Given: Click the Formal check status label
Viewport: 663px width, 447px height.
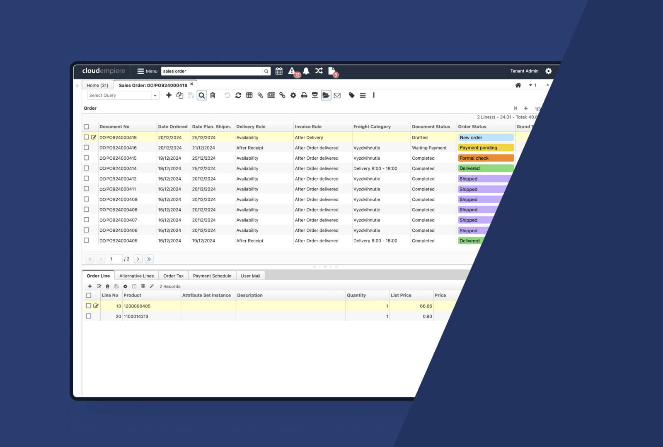Looking at the screenshot, I should 486,158.
